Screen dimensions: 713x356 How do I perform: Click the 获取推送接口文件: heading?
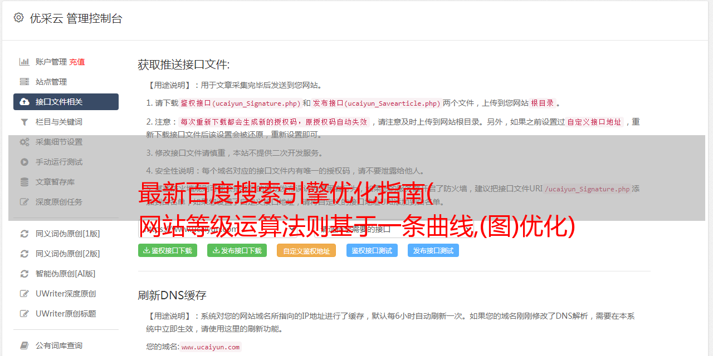pos(184,65)
